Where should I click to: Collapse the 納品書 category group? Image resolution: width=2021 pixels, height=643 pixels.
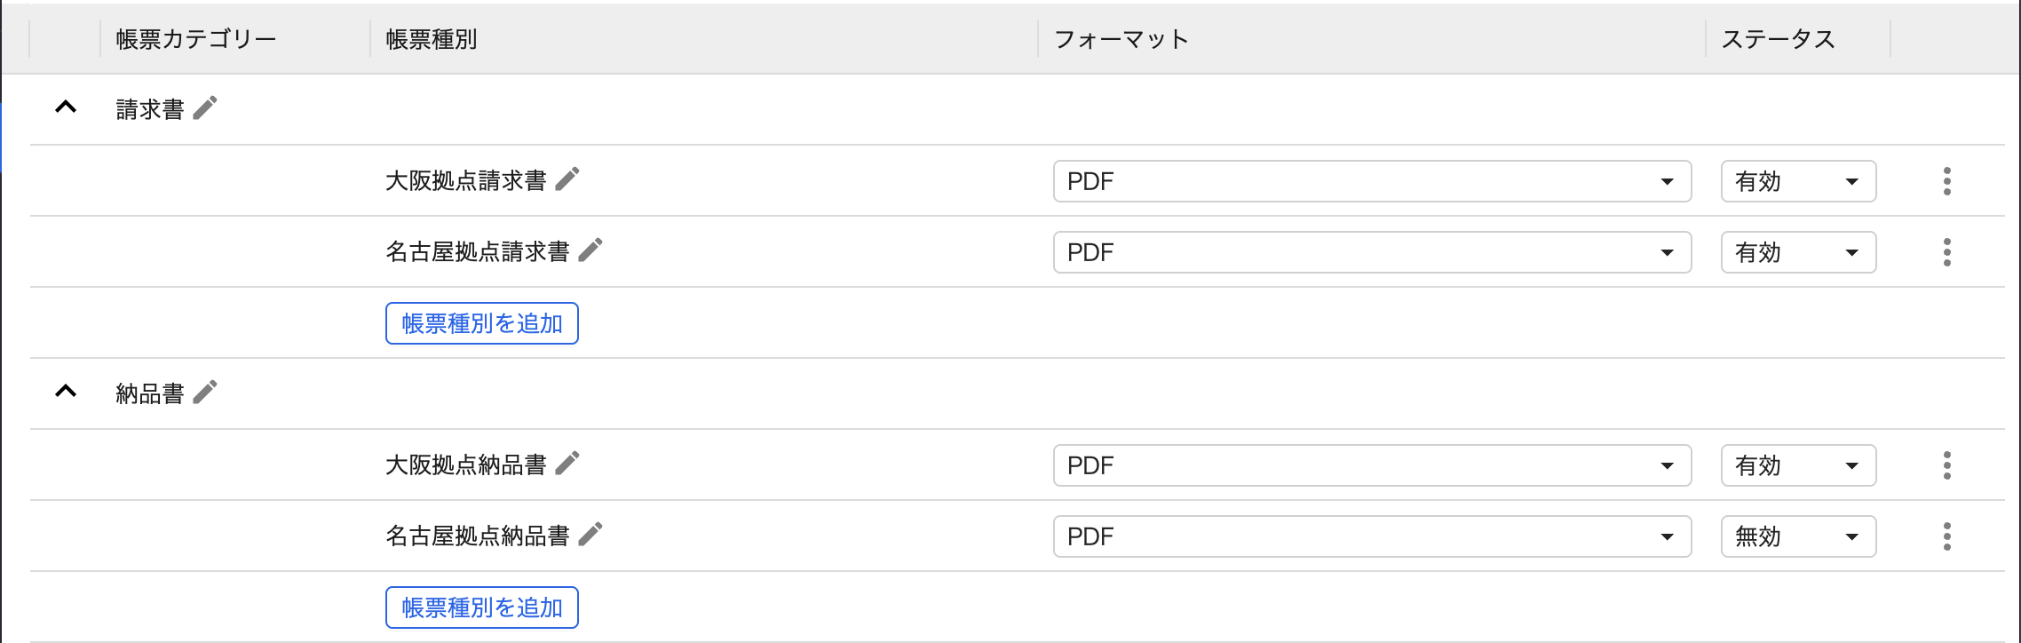coord(66,393)
